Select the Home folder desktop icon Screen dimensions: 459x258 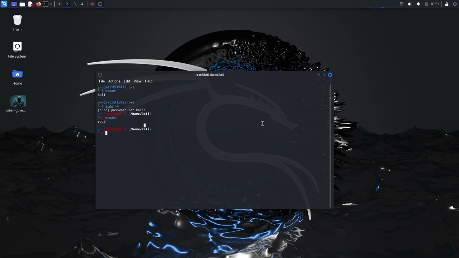click(17, 77)
